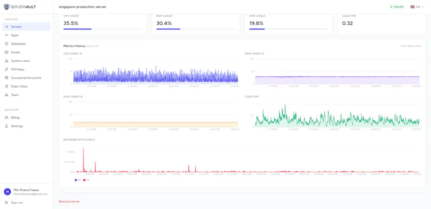Click the Md. Khairul Hasan profile name

(26, 190)
